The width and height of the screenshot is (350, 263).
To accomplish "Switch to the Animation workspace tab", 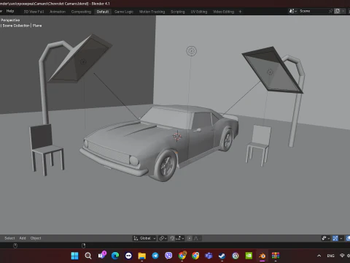I will point(58,12).
